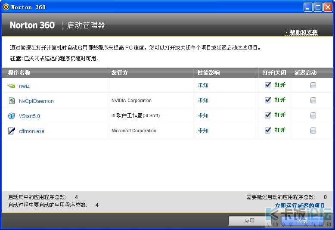Click 未知 performance impact for NvCplDaemon

[x=203, y=100]
